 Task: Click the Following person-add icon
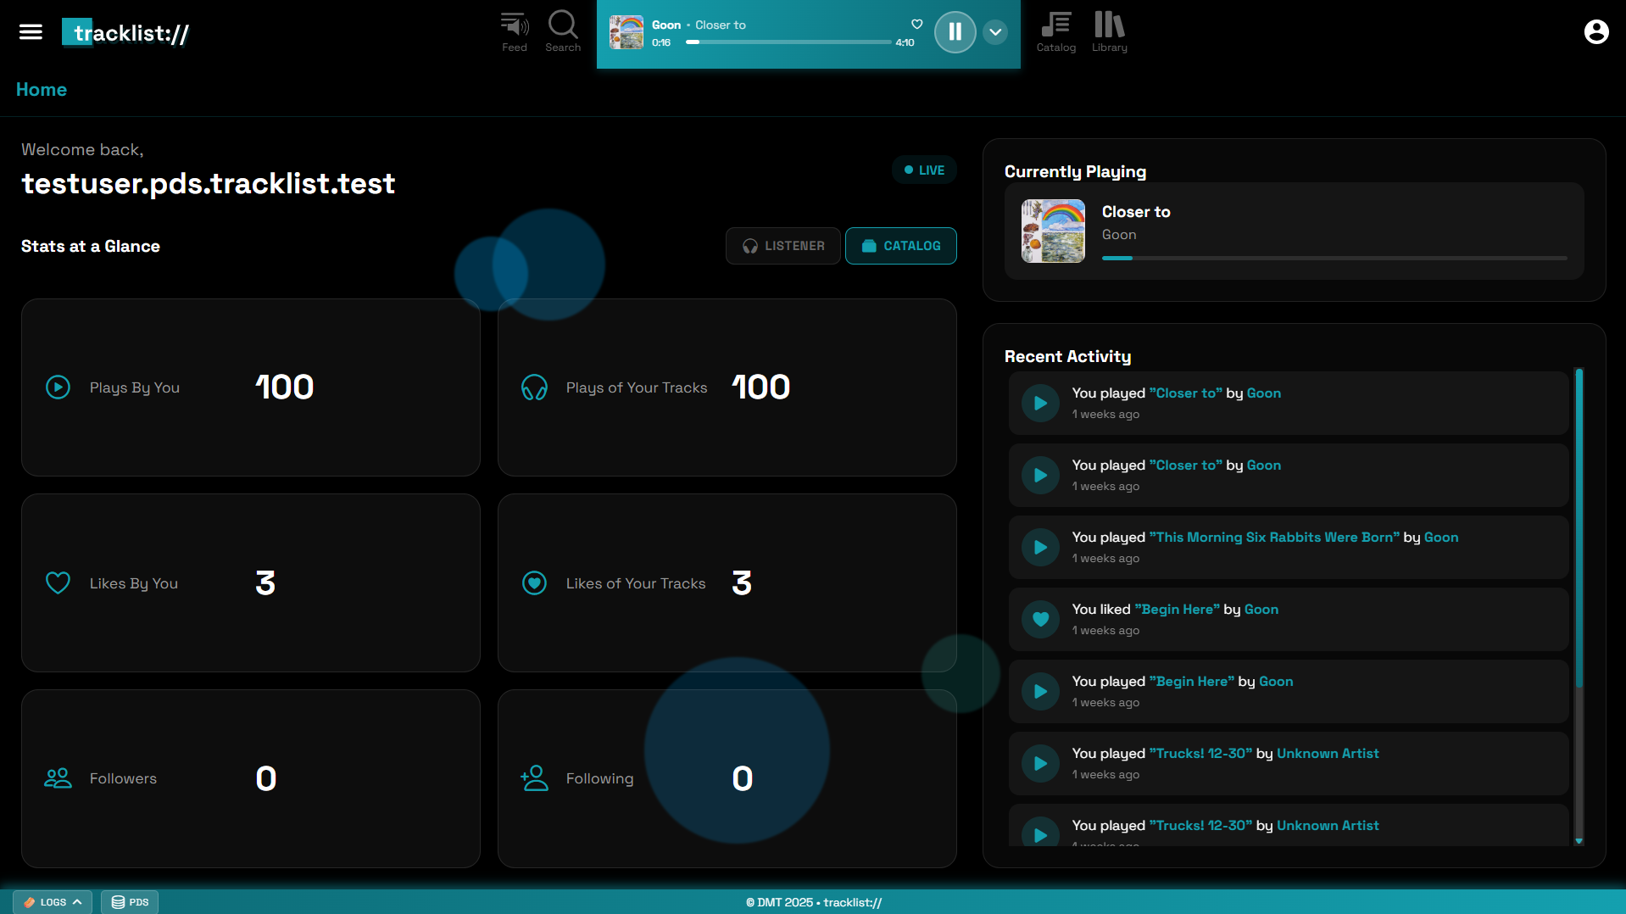click(534, 778)
